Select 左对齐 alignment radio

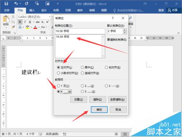click(x=58, y=67)
